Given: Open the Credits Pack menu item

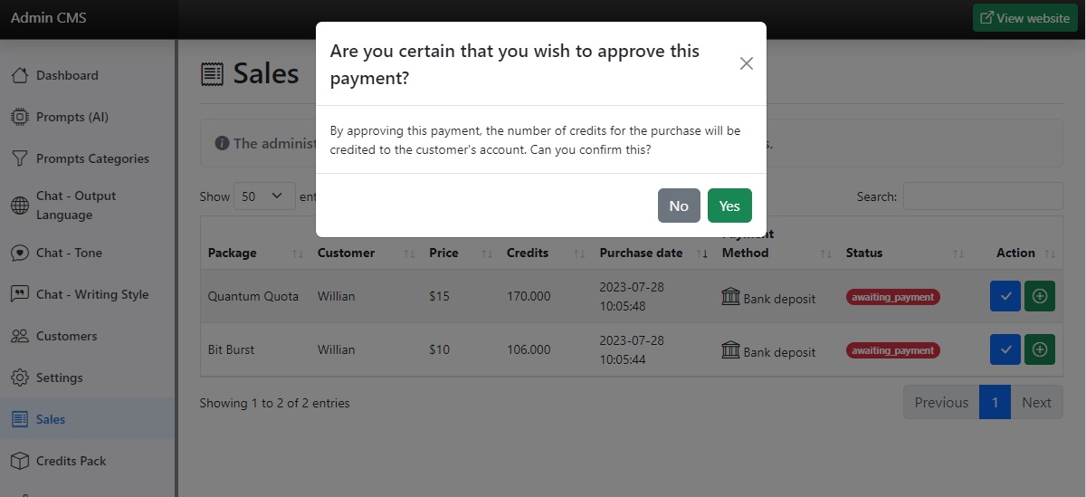Looking at the screenshot, I should pos(71,461).
